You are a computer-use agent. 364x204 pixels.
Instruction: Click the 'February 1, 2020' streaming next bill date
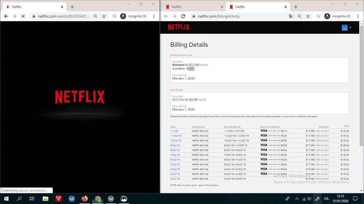(183, 78)
